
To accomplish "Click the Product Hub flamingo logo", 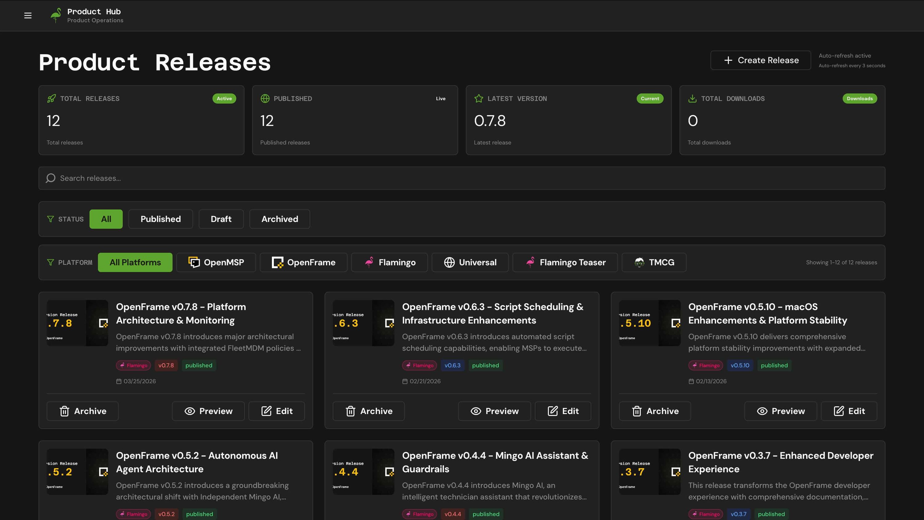I will point(56,15).
